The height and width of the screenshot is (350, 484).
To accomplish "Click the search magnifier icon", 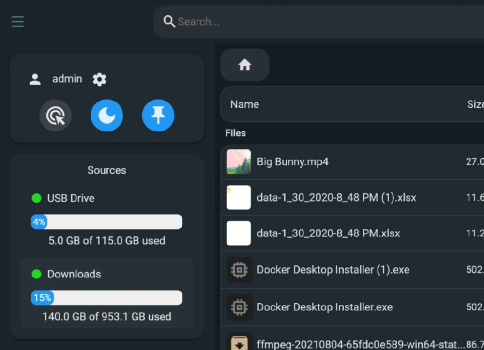I will [169, 21].
